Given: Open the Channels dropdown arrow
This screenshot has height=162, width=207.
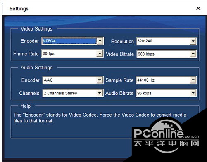Looking at the screenshot, I should pyautogui.click(x=100, y=93).
